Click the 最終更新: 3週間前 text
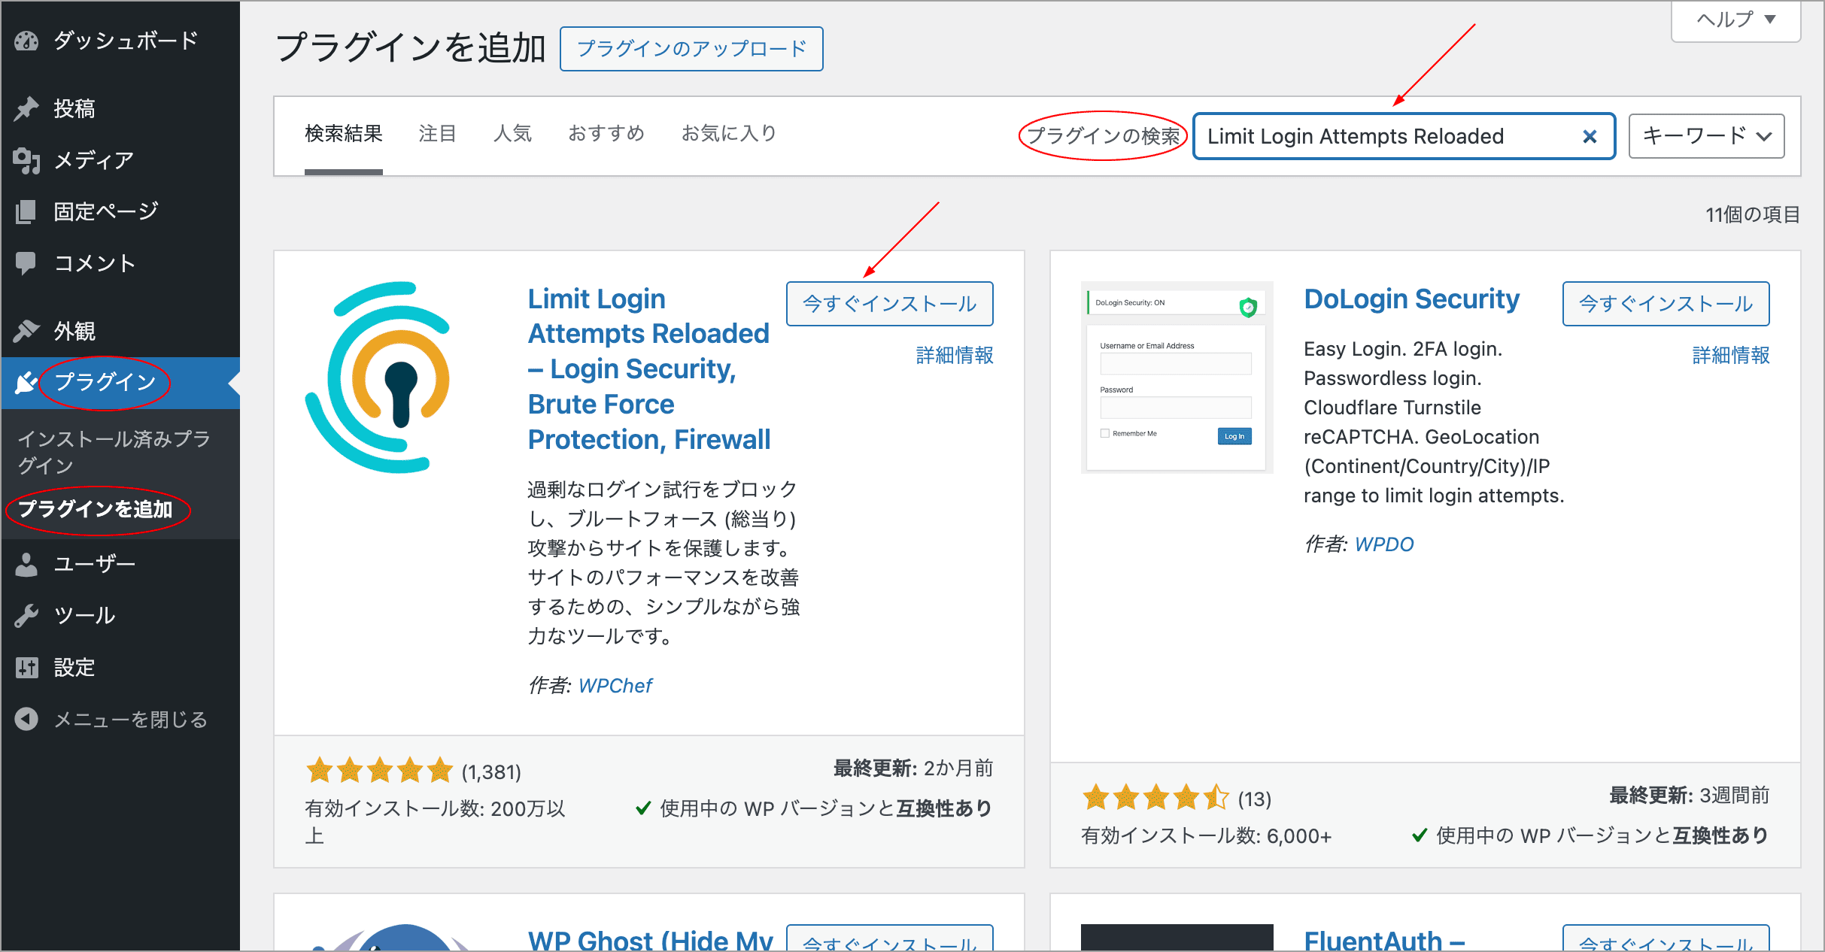 1690,796
